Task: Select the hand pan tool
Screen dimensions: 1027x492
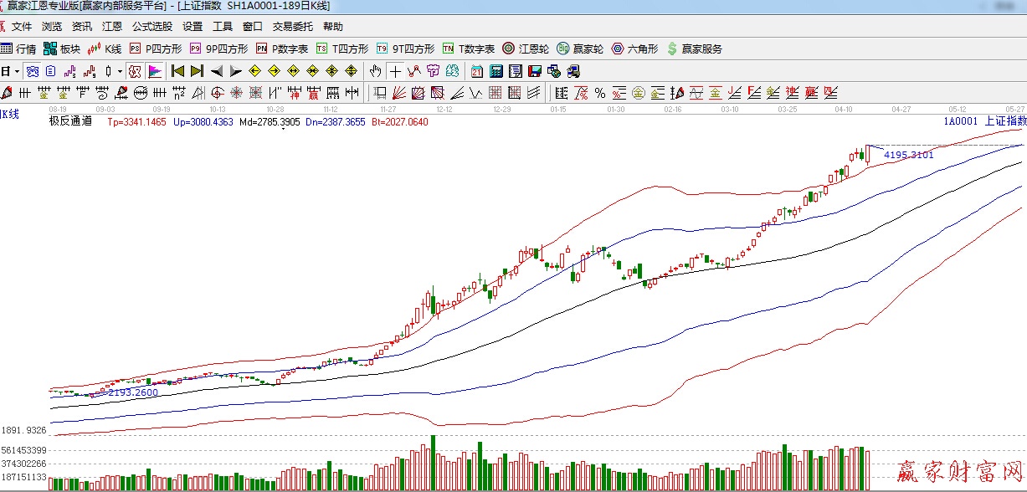Action: [x=376, y=71]
